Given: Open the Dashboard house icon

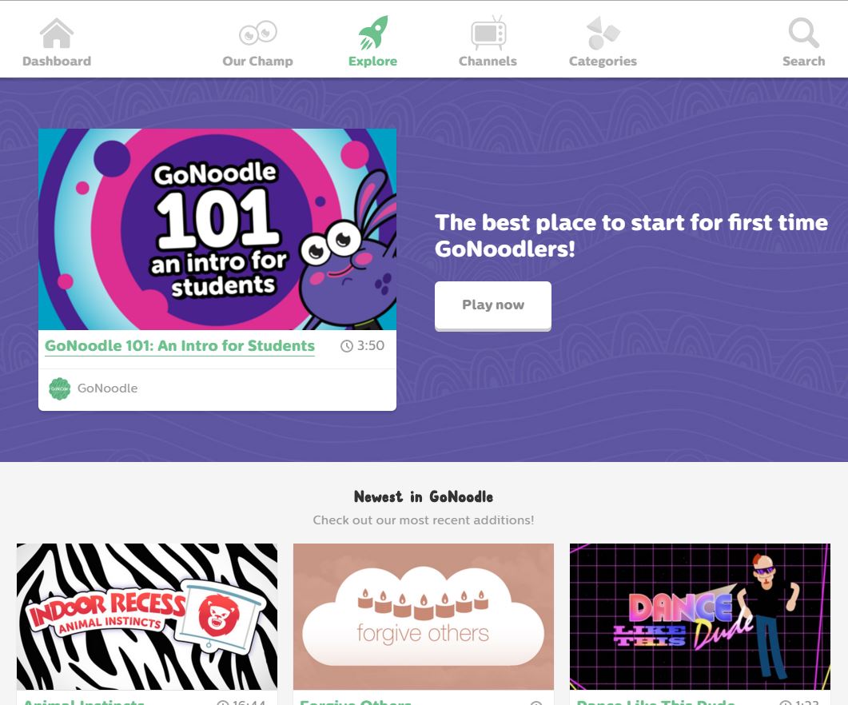Looking at the screenshot, I should point(56,33).
